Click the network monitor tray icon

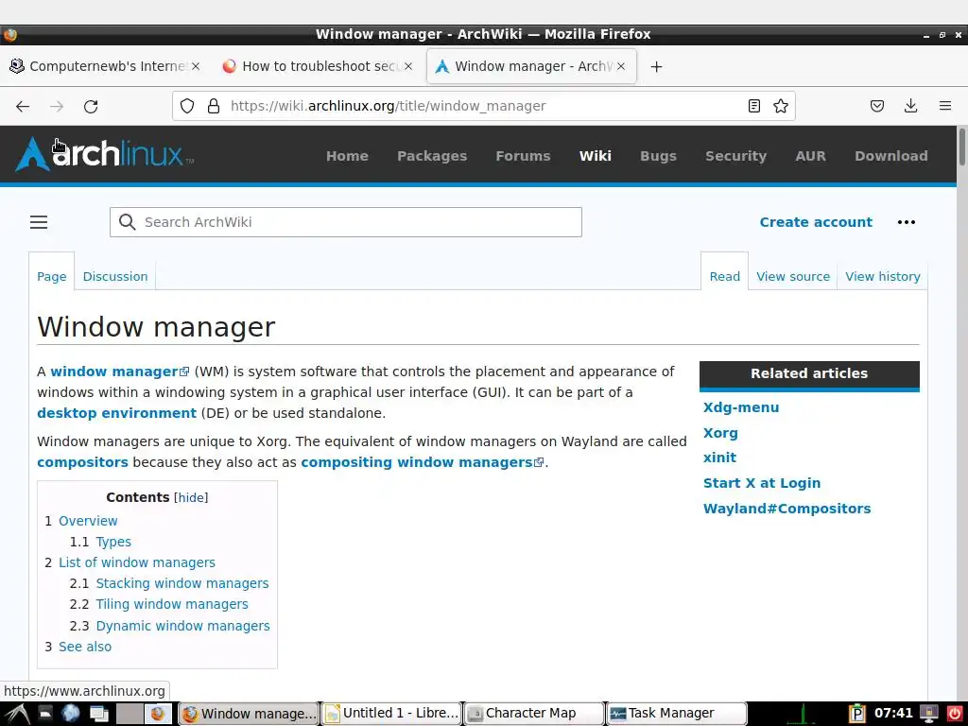coord(928,714)
